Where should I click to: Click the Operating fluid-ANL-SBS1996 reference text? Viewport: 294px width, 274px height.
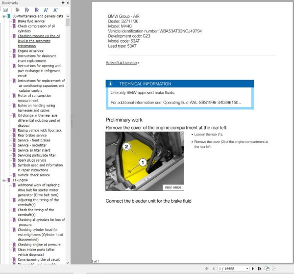coord(202,103)
